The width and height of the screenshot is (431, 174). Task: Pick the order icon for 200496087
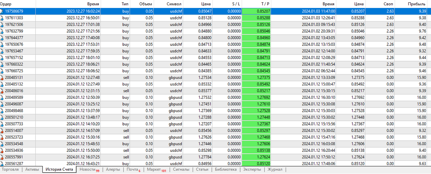pyautogui.click(x=2, y=104)
